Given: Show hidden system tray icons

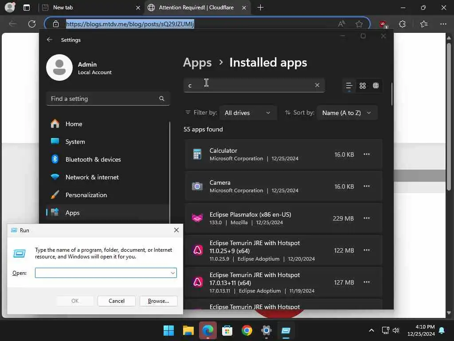Looking at the screenshot, I should [372, 330].
